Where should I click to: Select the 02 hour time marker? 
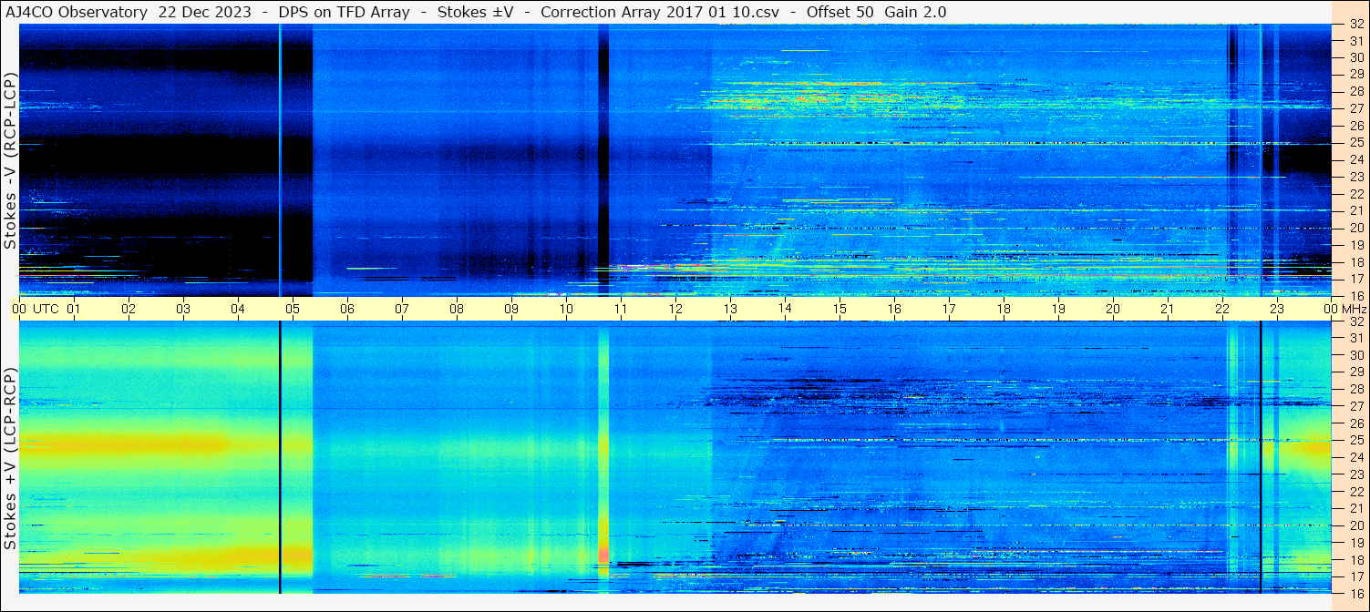(x=129, y=309)
